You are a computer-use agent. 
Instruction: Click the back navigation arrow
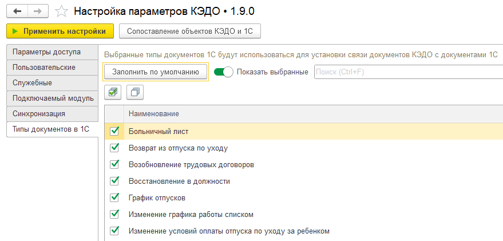(x=17, y=11)
